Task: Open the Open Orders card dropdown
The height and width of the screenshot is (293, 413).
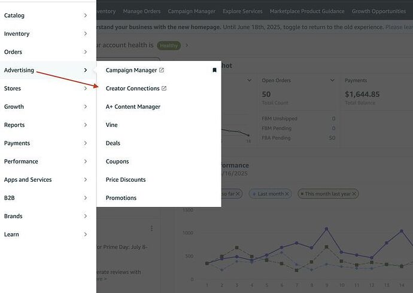Action: coord(332,80)
